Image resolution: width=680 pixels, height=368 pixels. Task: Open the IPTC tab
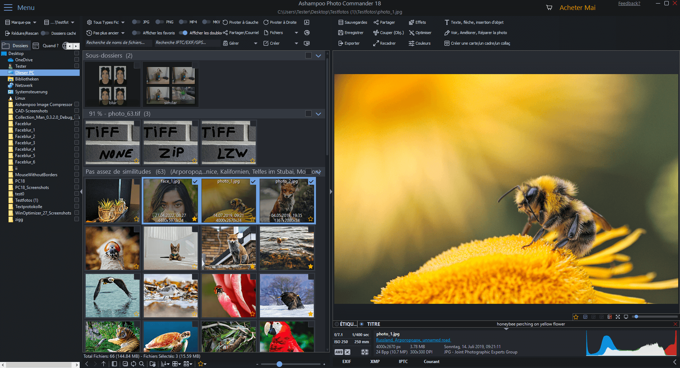tap(403, 362)
